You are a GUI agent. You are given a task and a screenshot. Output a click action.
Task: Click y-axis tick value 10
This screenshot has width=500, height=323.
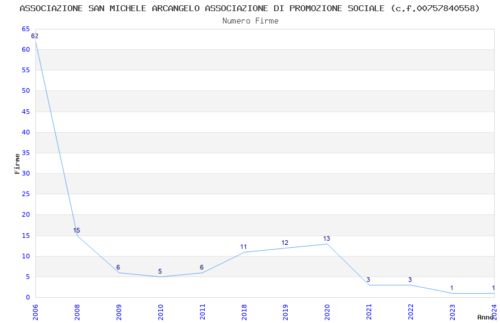pos(26,257)
